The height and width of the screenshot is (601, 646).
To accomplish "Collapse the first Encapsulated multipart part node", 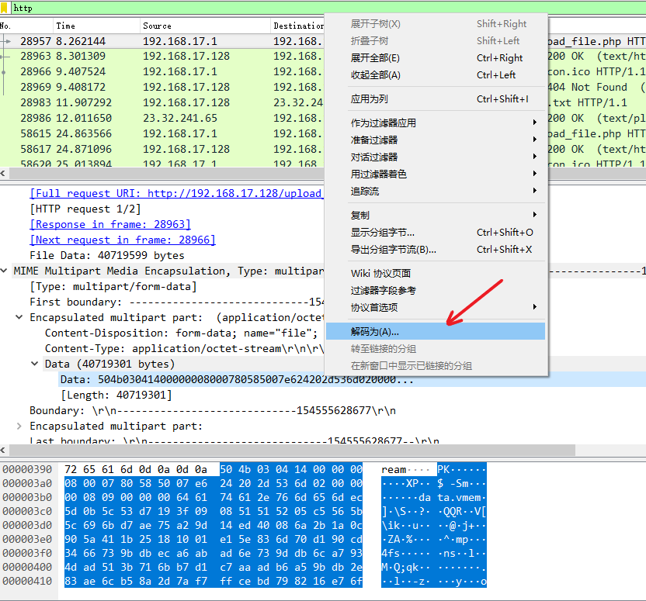I will pos(19,317).
